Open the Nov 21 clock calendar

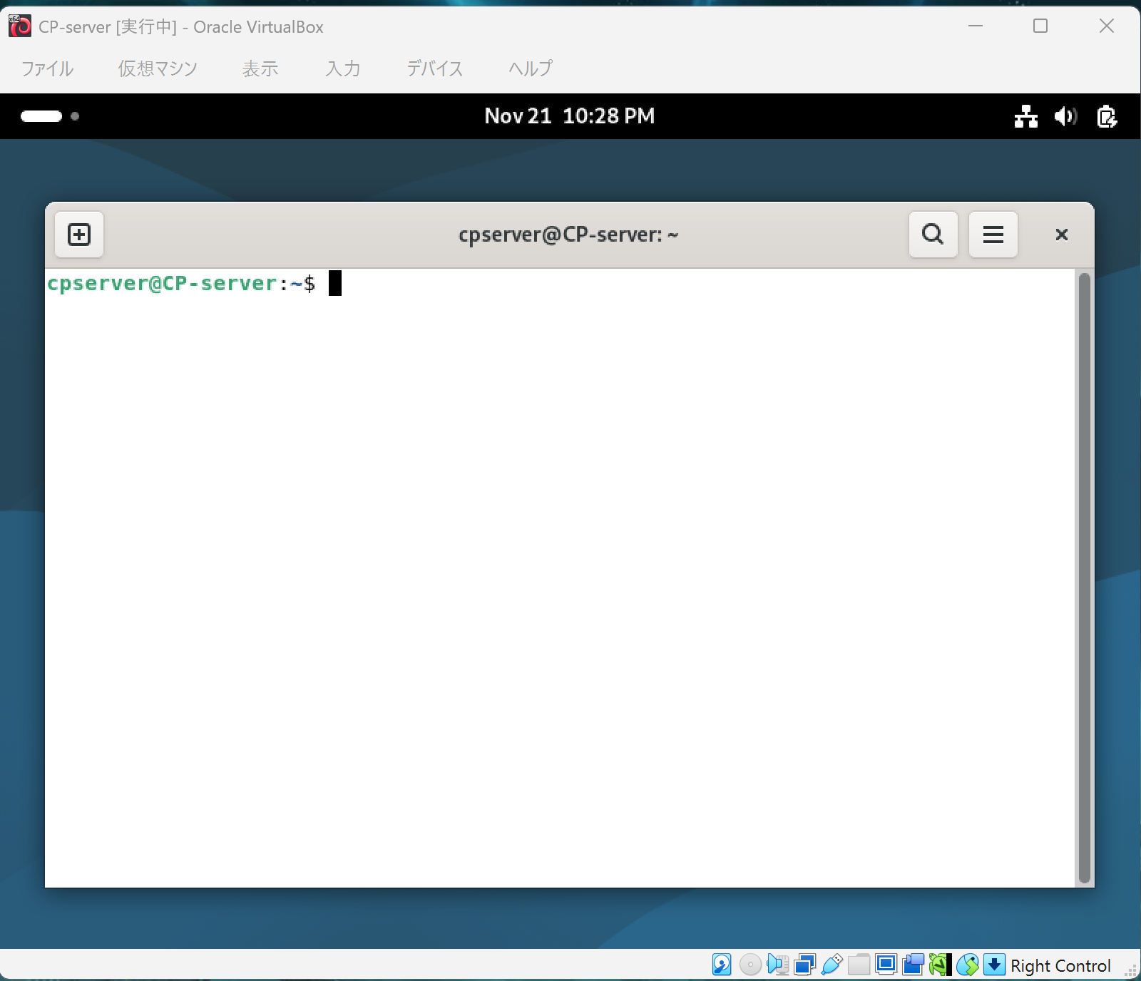click(569, 116)
